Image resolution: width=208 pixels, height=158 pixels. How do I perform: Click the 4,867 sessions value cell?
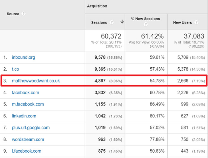pyautogui.click(x=100, y=81)
